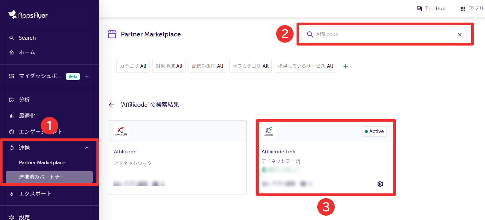
Task: Go to ホーム in sidebar
Action: (27, 52)
